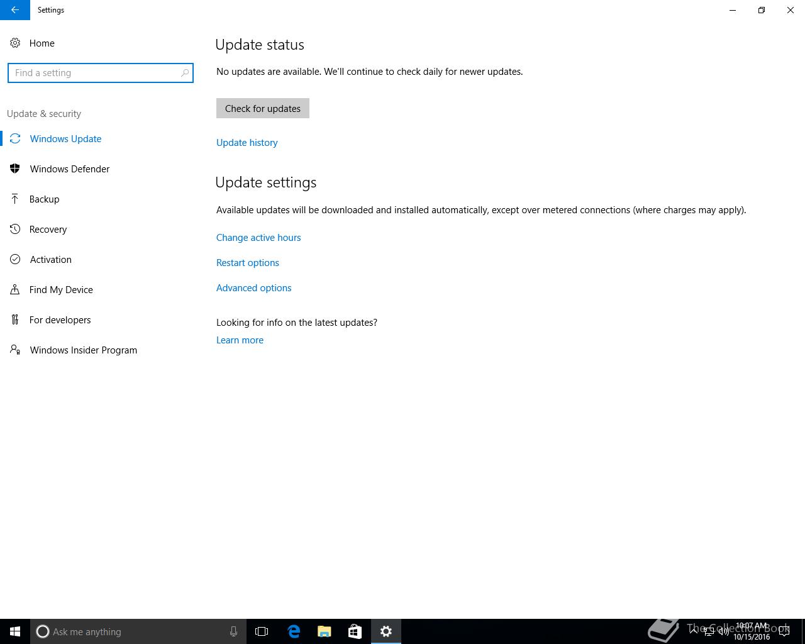Click the Change active hours link
This screenshot has width=805, height=644.
tap(258, 238)
